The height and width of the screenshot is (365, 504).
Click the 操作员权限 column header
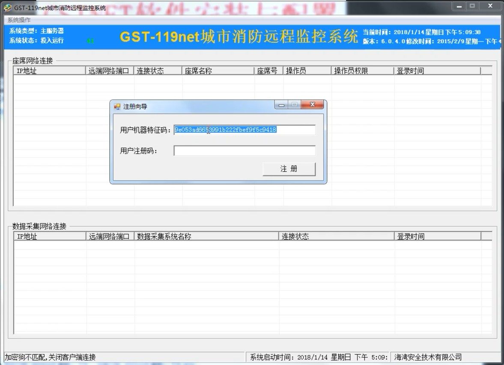[x=363, y=71]
